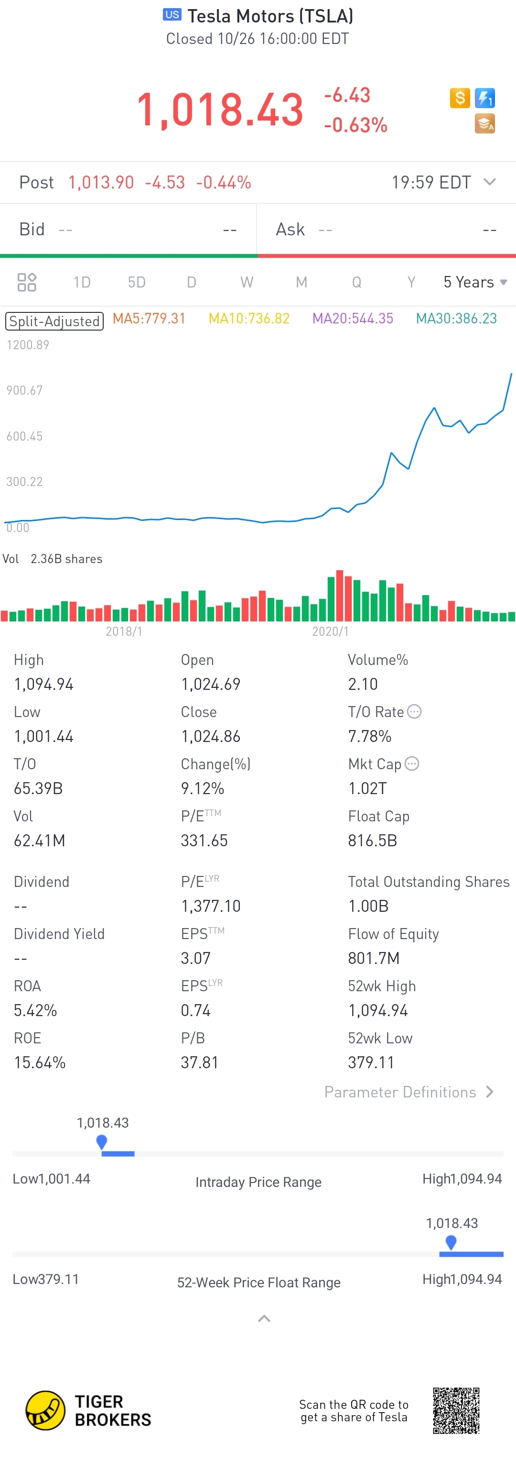This screenshot has width=516, height=1483.
Task: Select the M monthly chart tab
Action: (301, 282)
